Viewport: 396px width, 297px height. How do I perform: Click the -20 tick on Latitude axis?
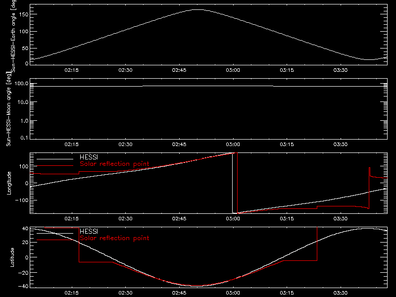[23, 273]
